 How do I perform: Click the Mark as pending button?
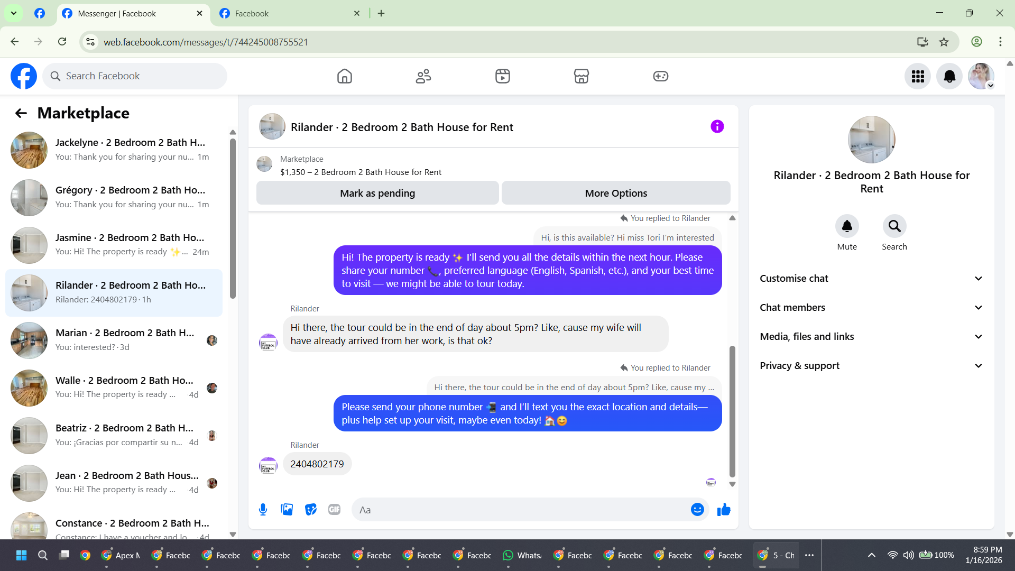coord(377,194)
